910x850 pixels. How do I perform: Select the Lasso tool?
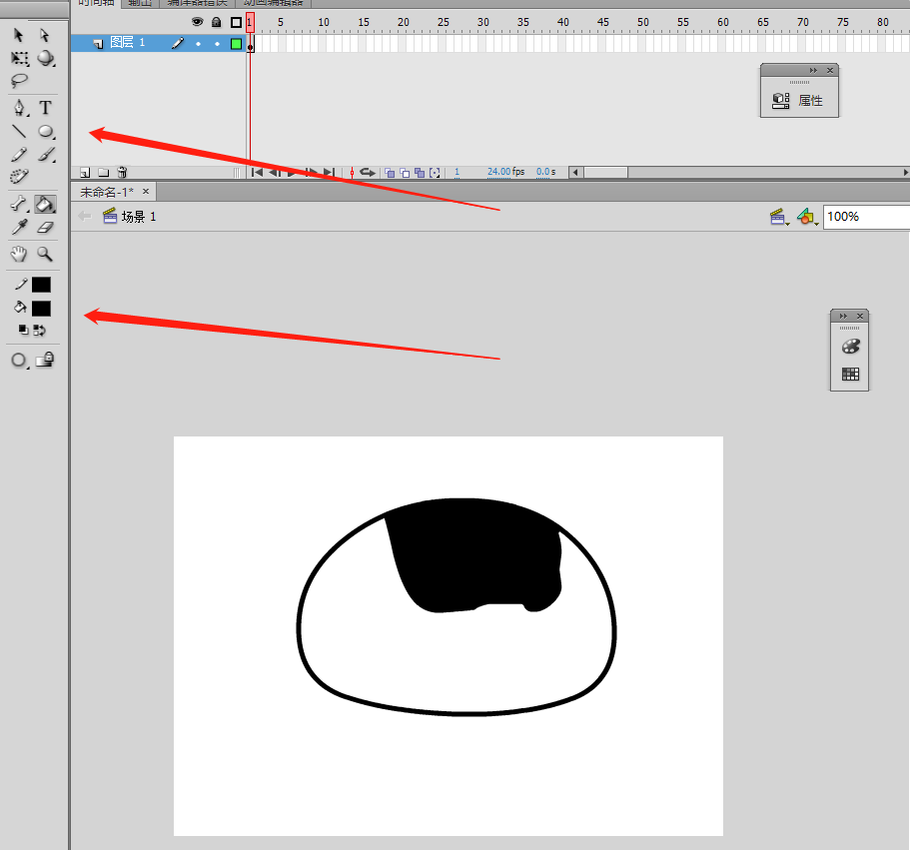tap(19, 81)
